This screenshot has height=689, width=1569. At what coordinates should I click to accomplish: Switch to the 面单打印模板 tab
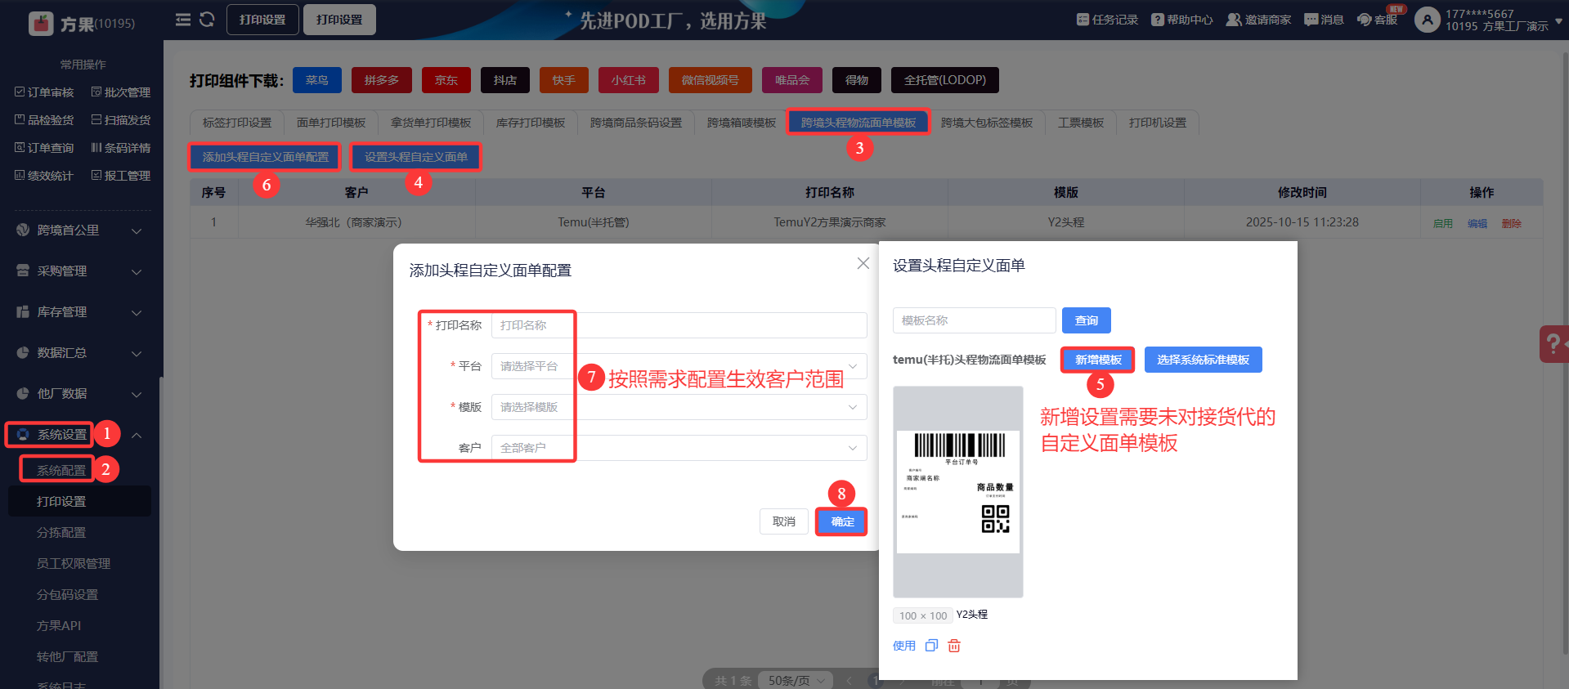click(331, 123)
